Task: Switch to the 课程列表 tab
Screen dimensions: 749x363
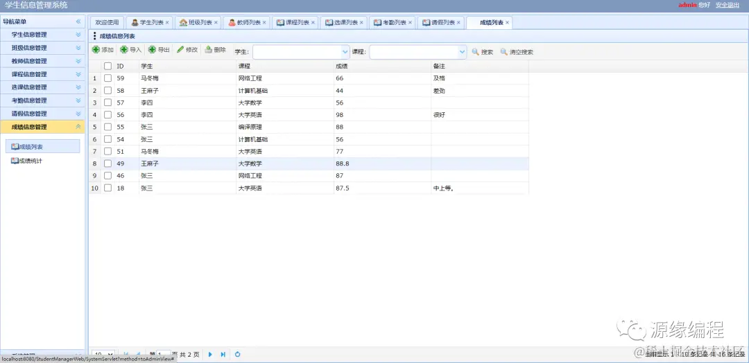Action: click(297, 22)
